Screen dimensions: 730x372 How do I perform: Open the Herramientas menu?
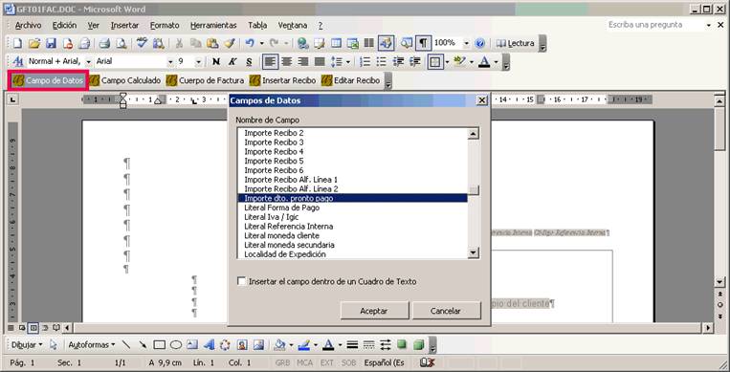coord(213,25)
